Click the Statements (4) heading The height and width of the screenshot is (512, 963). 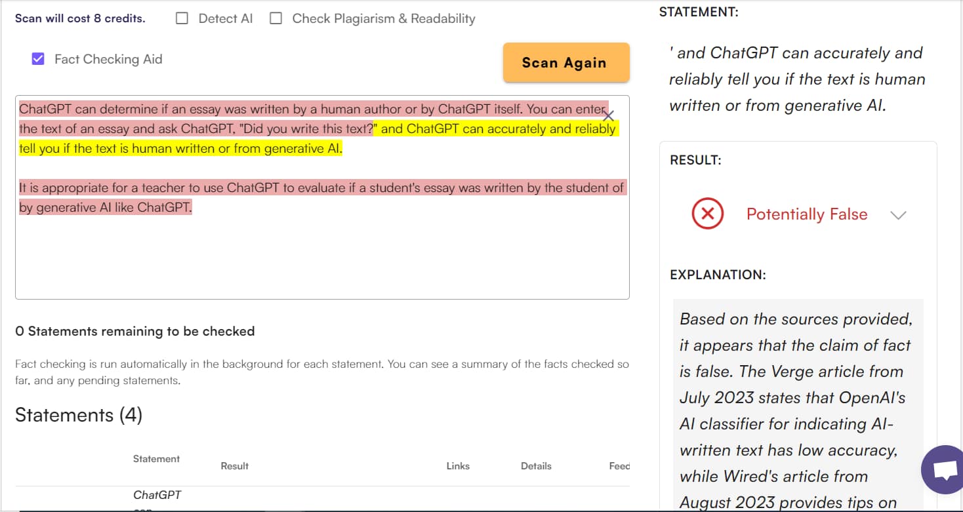(77, 414)
